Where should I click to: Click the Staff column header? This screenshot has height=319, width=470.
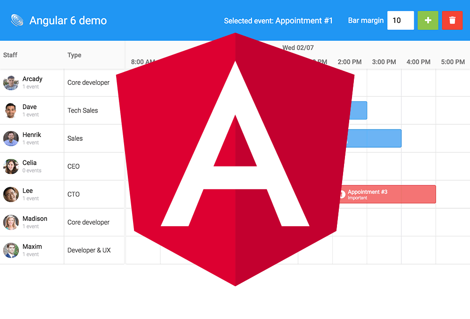coord(10,55)
